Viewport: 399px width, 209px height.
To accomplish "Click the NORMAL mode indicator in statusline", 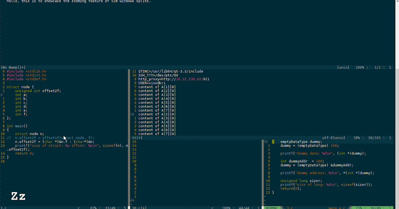I will [272, 207].
